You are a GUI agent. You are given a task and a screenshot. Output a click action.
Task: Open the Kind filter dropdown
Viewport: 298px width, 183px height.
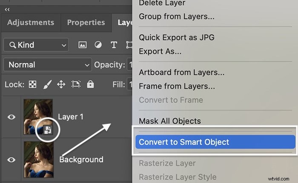point(36,45)
